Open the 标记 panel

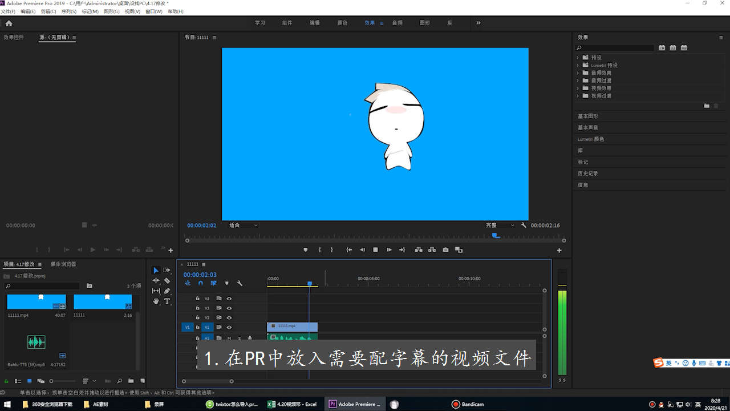pos(582,162)
